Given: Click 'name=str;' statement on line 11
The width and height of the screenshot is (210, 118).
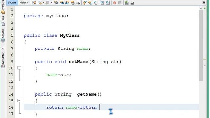Looking at the screenshot, I should pos(58,75).
